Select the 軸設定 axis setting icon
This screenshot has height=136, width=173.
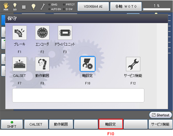tap(88, 64)
